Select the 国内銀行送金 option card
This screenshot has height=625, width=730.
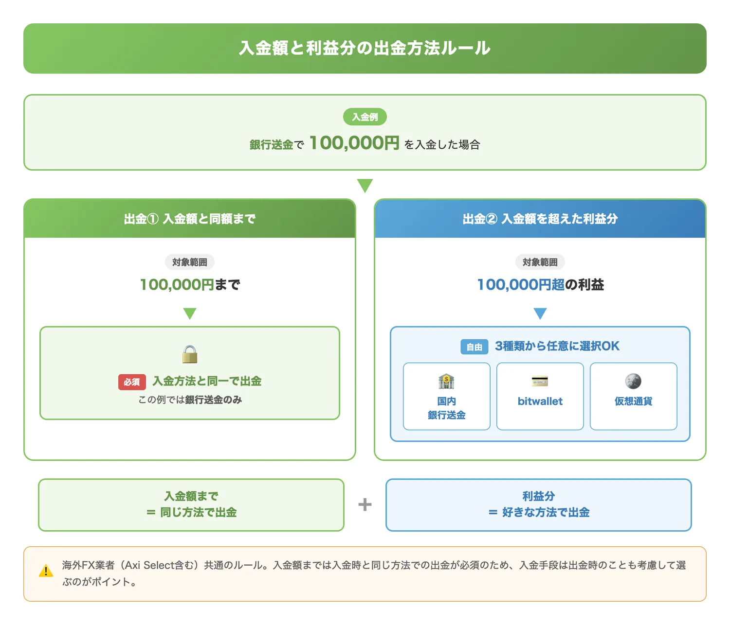[447, 396]
